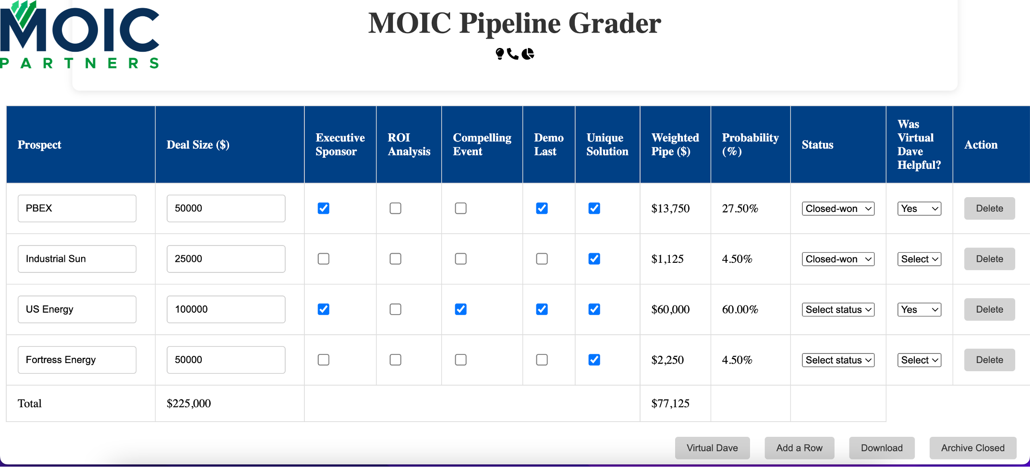Click the Add a Row button
This screenshot has height=470, width=1030.
[x=800, y=448]
